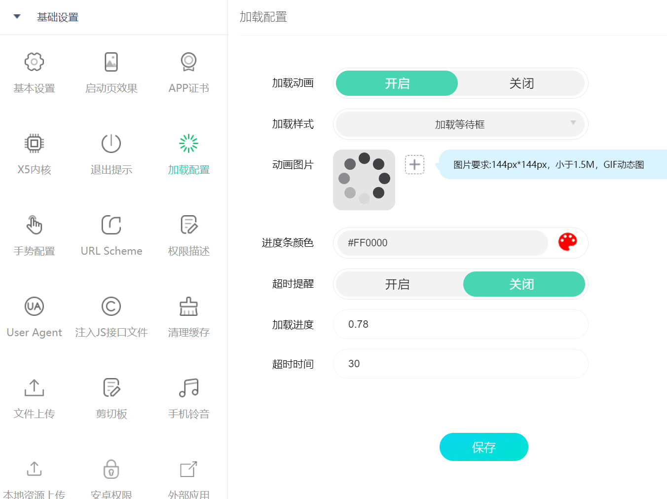Open the 基本设置 gear icon
The image size is (667, 499).
pos(34,62)
